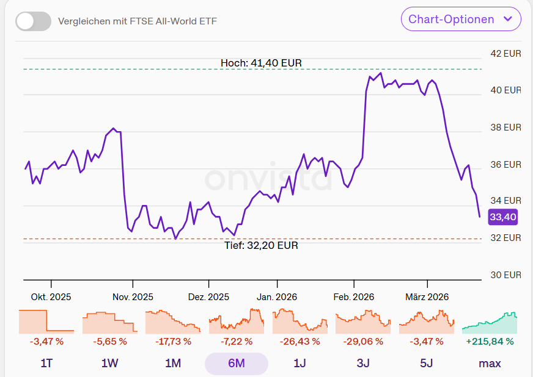This screenshot has width=533, height=377.
Task: Click the 3J sparkline thumbnail
Action: click(x=363, y=321)
